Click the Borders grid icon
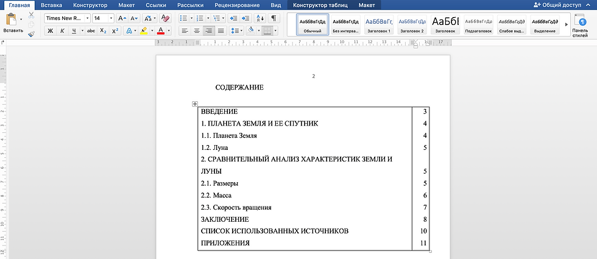Screen dimensions: 597x259 point(267,31)
